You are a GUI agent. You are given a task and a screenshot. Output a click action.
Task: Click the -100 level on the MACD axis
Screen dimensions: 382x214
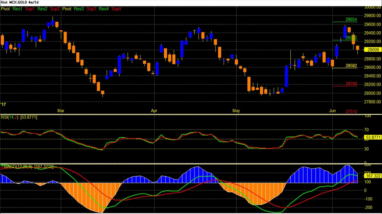[368, 199]
